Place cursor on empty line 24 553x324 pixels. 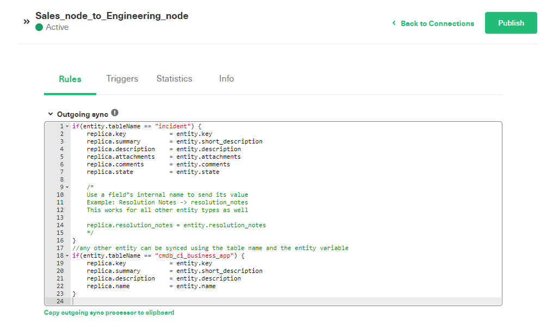287,301
